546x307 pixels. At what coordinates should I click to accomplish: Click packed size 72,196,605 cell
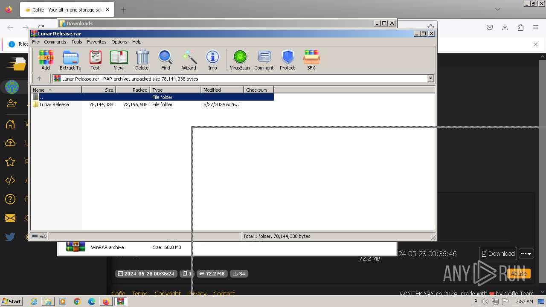tap(135, 104)
